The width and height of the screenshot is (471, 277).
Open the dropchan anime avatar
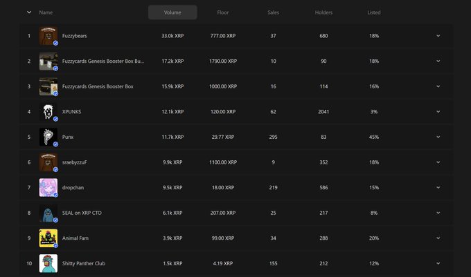point(48,187)
